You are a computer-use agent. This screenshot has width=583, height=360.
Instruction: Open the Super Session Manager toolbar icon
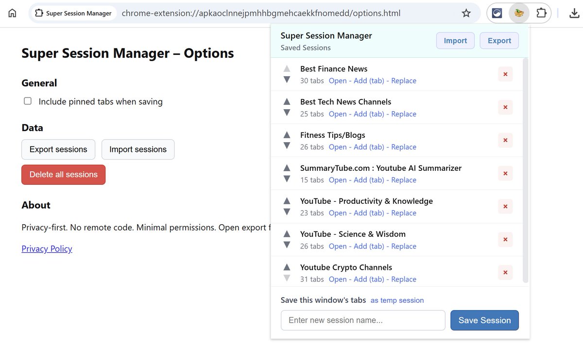point(518,13)
